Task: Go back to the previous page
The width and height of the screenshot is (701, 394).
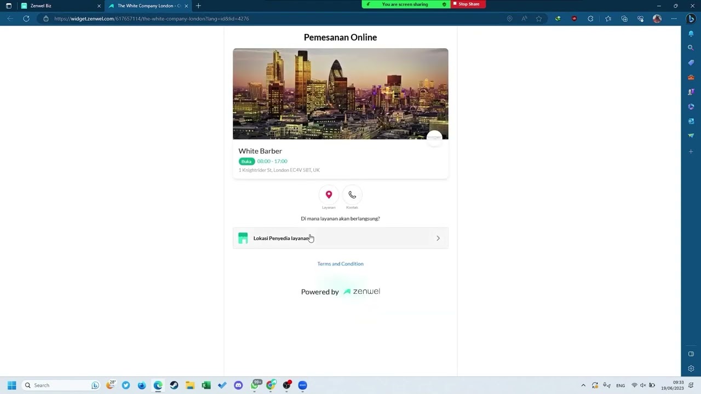Action: click(x=10, y=19)
